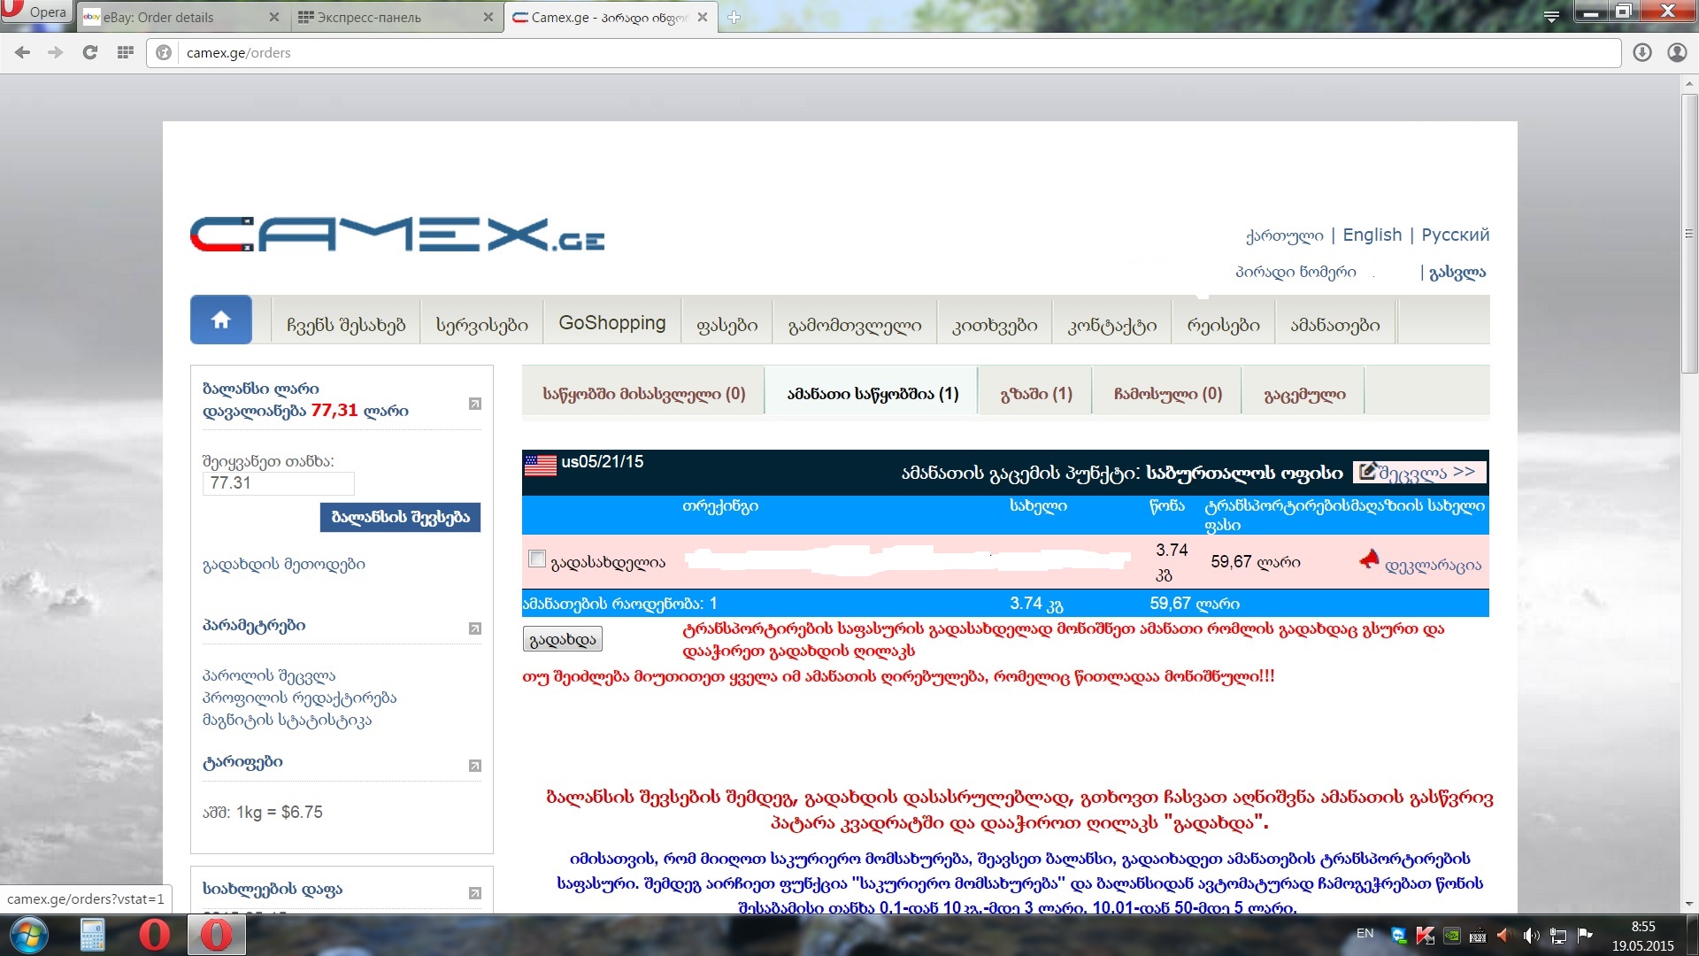The height and width of the screenshot is (956, 1699).
Task: Click the new tab plus icon
Action: [734, 17]
